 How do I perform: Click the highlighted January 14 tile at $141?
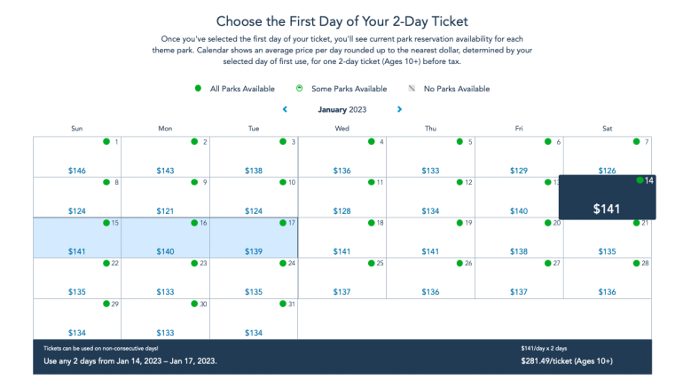(607, 197)
